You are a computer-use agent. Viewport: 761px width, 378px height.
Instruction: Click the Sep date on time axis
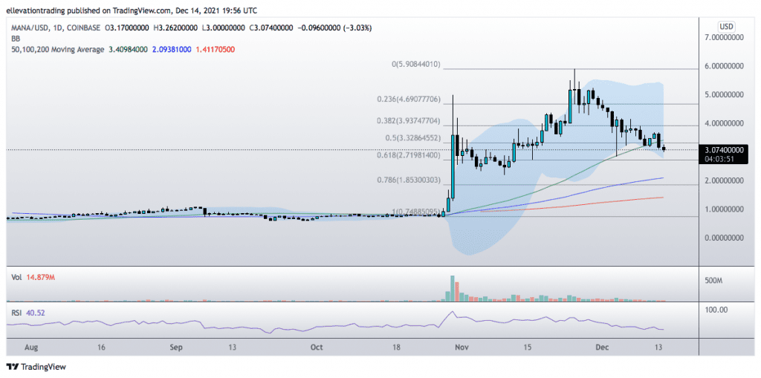click(177, 348)
